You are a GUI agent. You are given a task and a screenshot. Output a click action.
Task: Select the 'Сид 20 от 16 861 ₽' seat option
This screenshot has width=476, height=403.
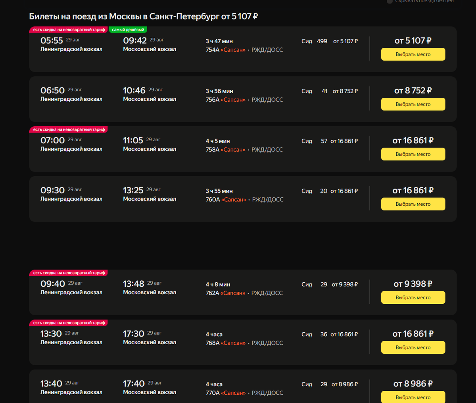(330, 191)
